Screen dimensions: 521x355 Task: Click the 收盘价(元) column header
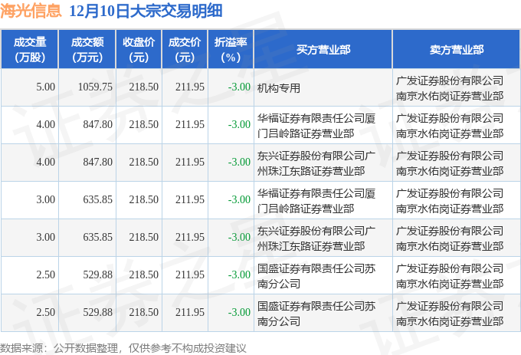139,50
